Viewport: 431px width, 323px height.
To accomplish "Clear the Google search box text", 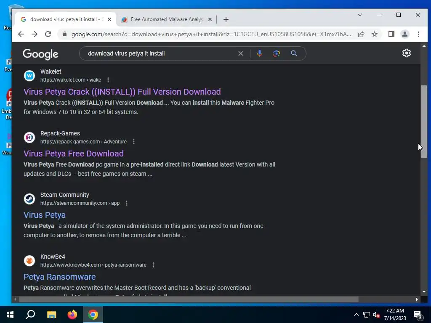I will coord(241,53).
